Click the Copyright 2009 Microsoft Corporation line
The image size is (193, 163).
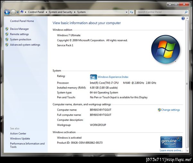pos(92,41)
